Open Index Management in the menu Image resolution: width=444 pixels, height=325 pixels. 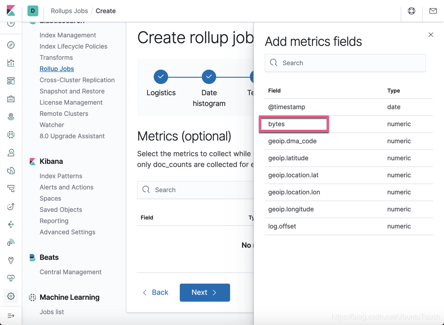click(68, 35)
